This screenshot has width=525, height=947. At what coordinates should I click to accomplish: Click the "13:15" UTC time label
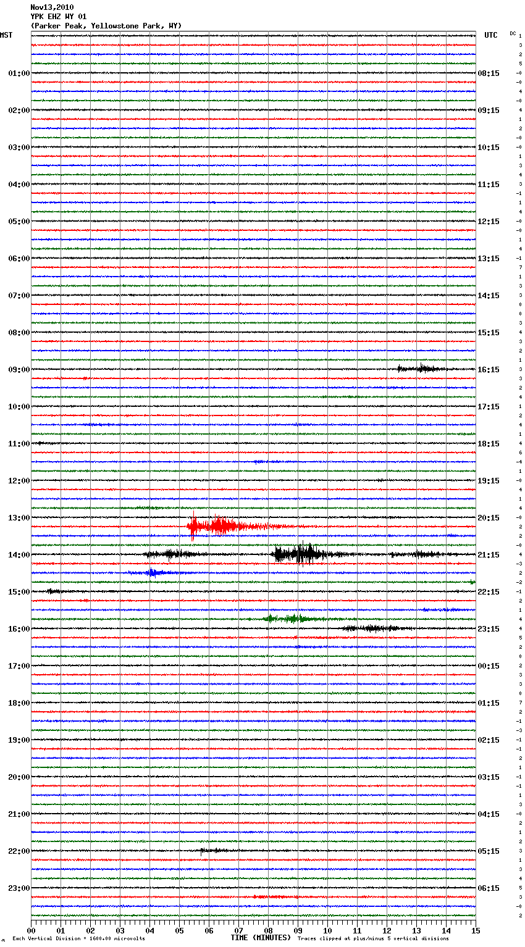click(489, 259)
